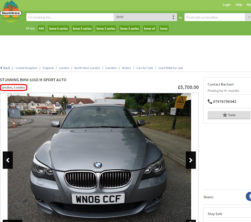The height and width of the screenshot is (222, 251).
Task: Open England breadcrumb
Action: [48, 68]
